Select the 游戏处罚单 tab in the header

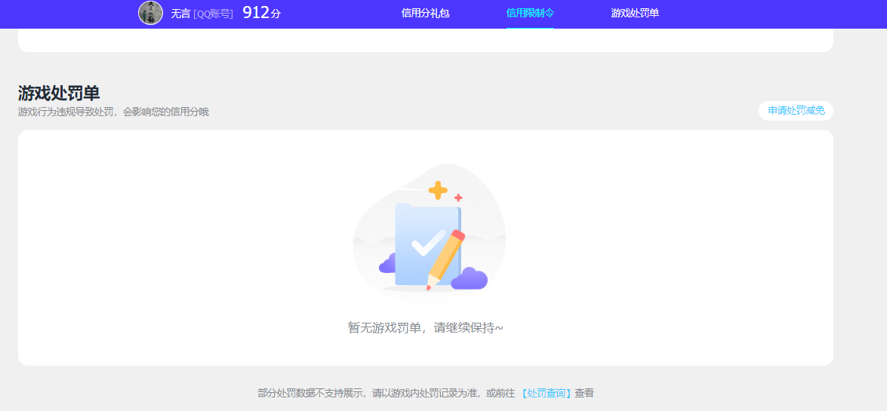pos(635,14)
